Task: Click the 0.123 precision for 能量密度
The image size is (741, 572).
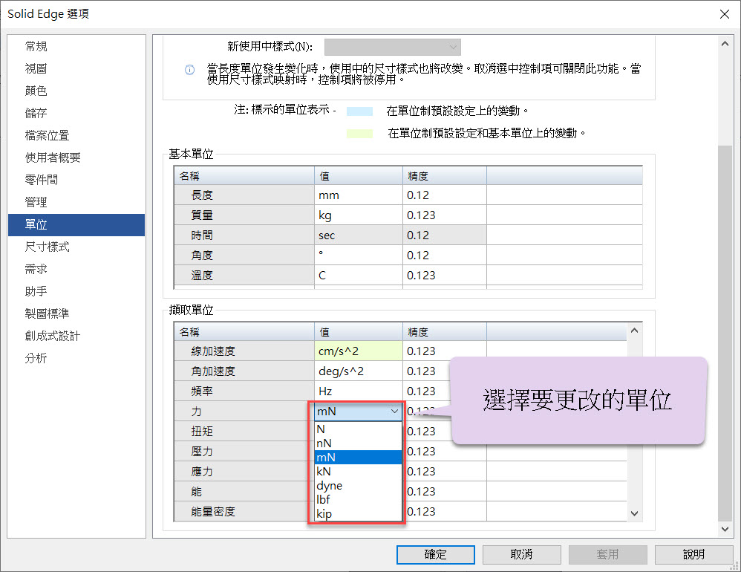Action: (444, 512)
